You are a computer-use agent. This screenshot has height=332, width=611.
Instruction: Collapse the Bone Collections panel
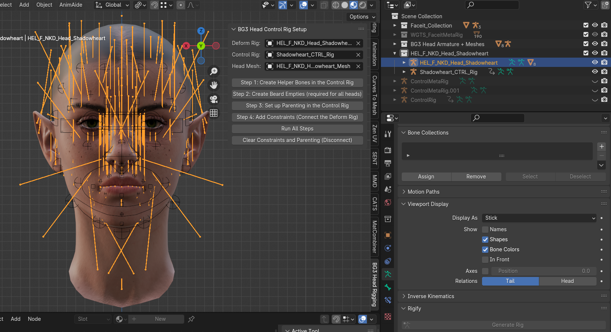[x=404, y=133]
